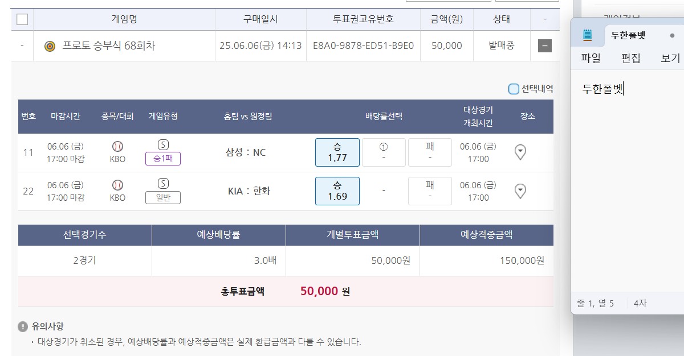
Task: Click the Proto game target icon
Action: coord(50,46)
